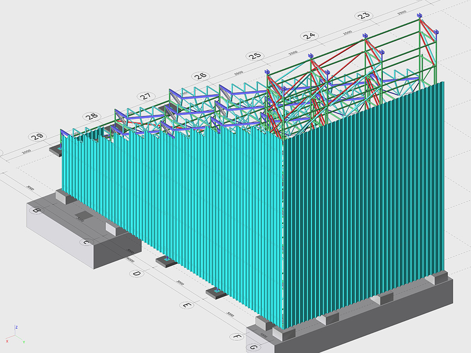Image resolution: width=471 pixels, height=353 pixels.
Task: Click the grid bubble numbered 27
Action: point(146,97)
